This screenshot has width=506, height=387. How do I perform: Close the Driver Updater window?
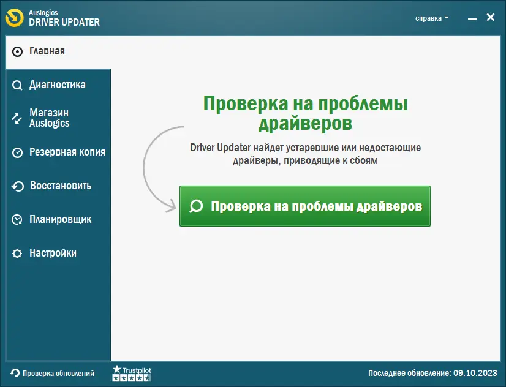(x=491, y=17)
